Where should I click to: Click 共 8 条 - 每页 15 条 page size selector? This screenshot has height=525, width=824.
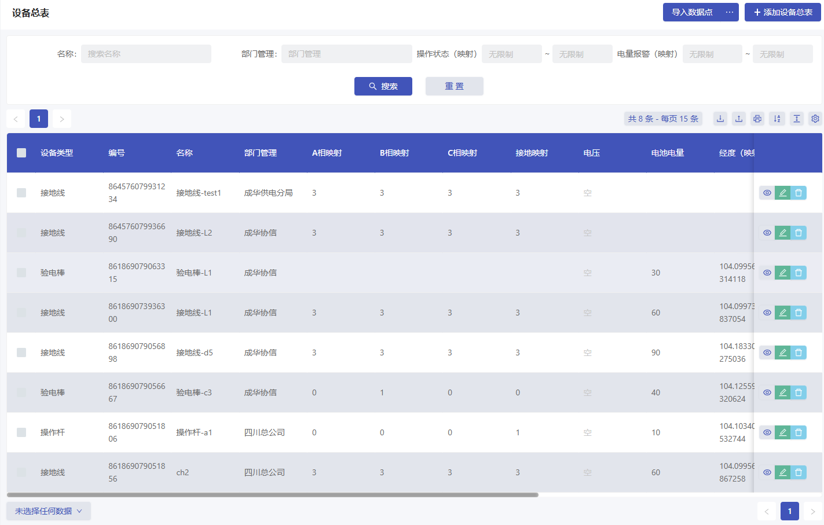[x=663, y=119]
